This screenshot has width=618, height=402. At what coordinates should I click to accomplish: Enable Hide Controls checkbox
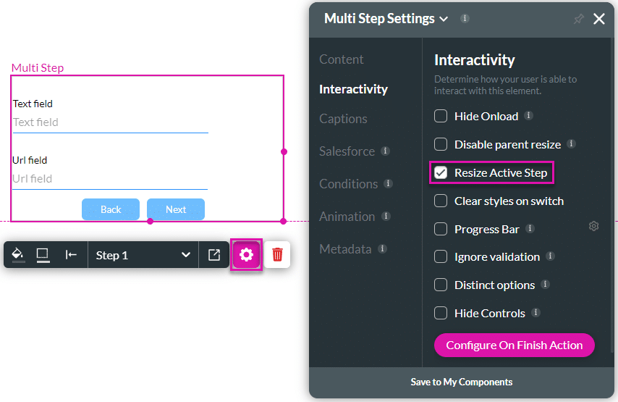click(441, 313)
